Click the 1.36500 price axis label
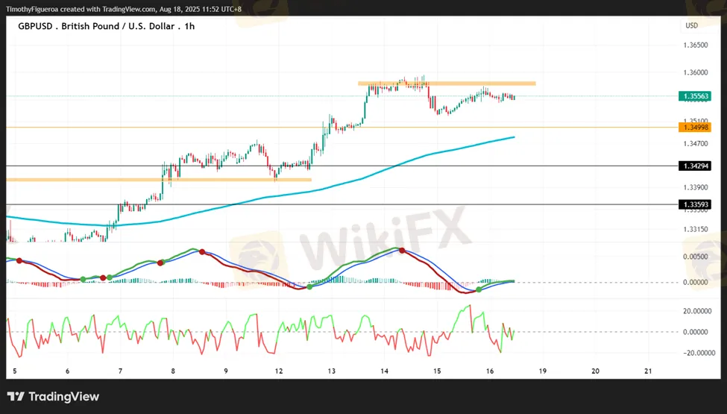 (695, 46)
